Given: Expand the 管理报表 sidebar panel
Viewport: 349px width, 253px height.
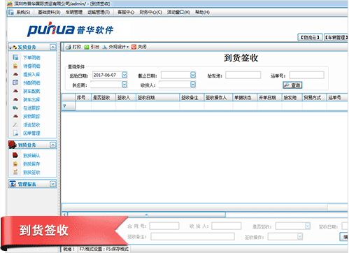Looking at the screenshot, I should (53, 184).
